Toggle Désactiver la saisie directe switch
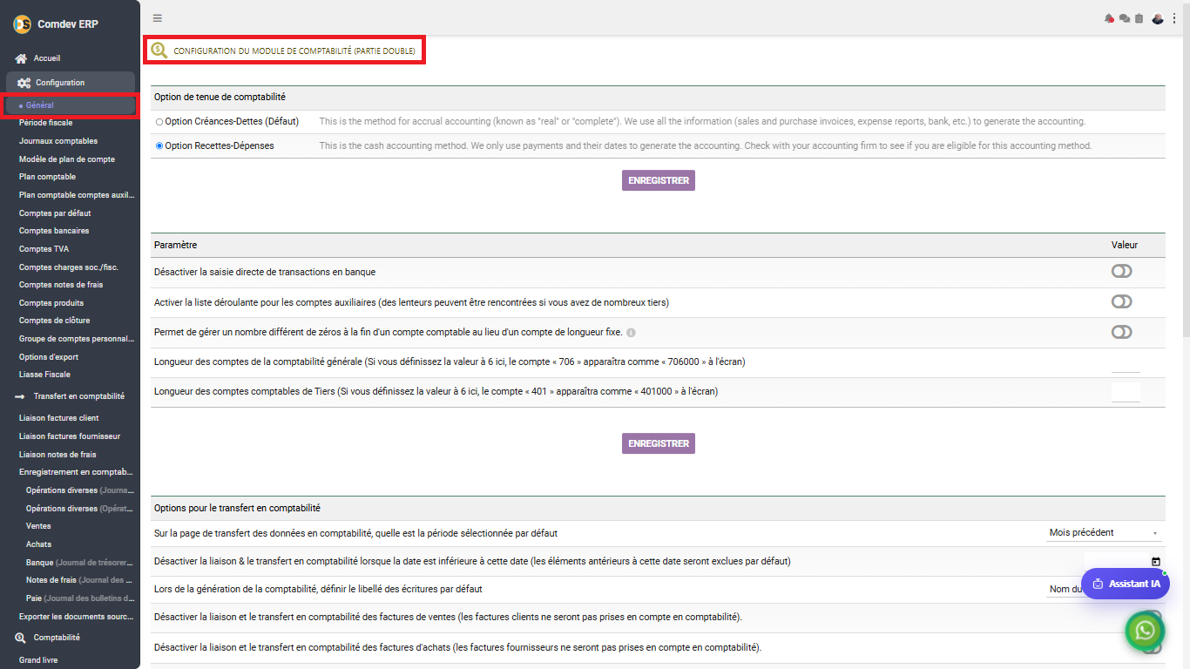The height and width of the screenshot is (669, 1190). [1121, 272]
